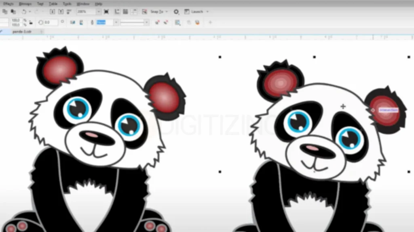Image resolution: width=414 pixels, height=232 pixels.
Task: Open the Bitmaps menu
Action: [26, 4]
